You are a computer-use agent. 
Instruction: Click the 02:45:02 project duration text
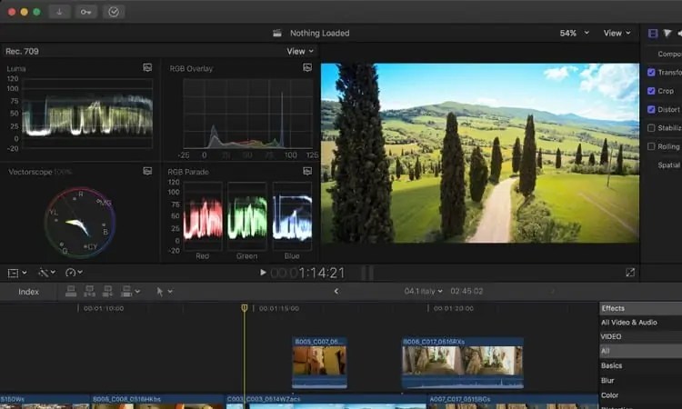point(466,291)
